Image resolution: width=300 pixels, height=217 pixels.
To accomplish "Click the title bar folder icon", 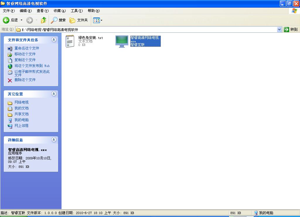I will [3, 4].
